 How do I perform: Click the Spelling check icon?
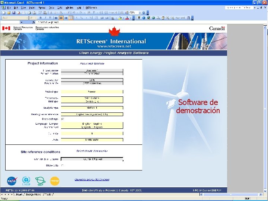click(x=40, y=13)
